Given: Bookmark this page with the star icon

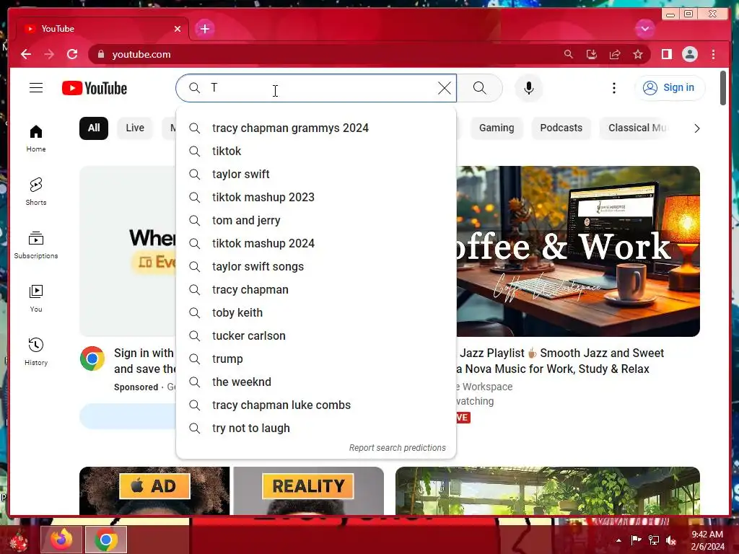Looking at the screenshot, I should click(638, 54).
